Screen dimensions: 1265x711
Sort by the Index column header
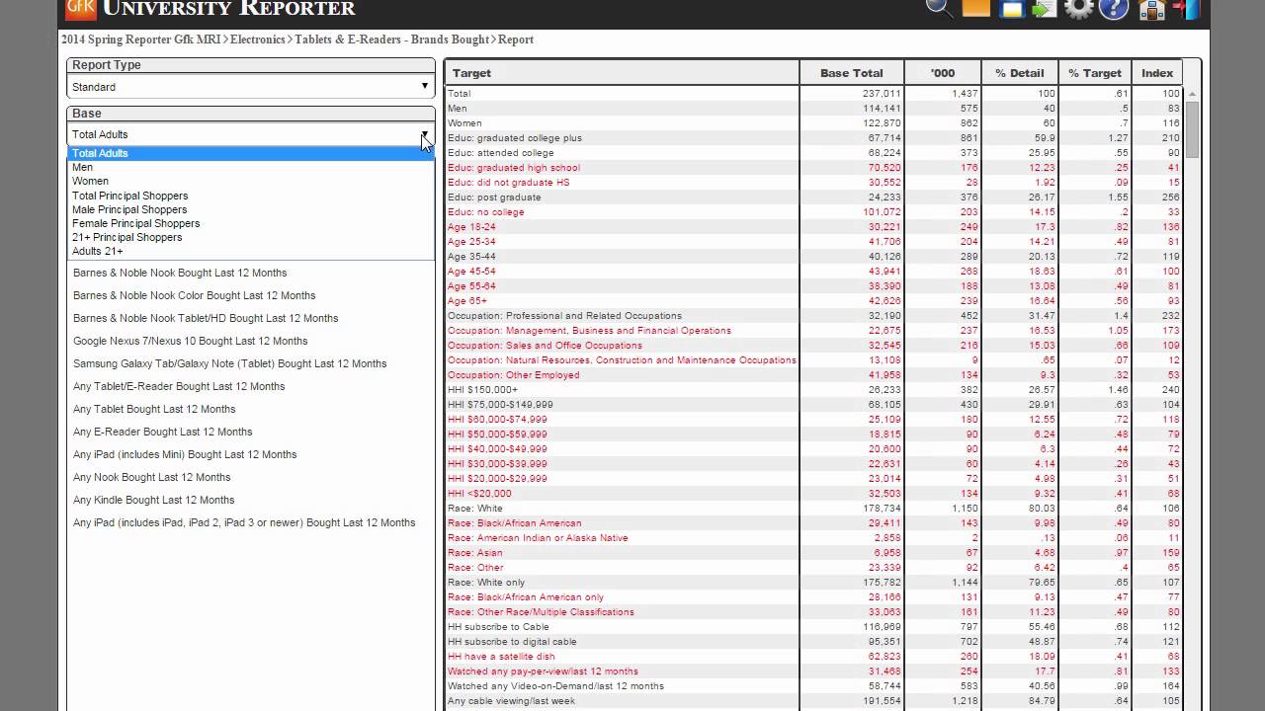(1157, 73)
